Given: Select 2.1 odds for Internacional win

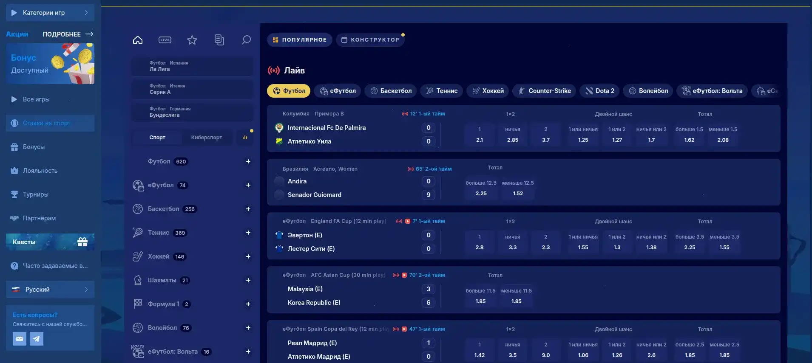Looking at the screenshot, I should pos(480,135).
